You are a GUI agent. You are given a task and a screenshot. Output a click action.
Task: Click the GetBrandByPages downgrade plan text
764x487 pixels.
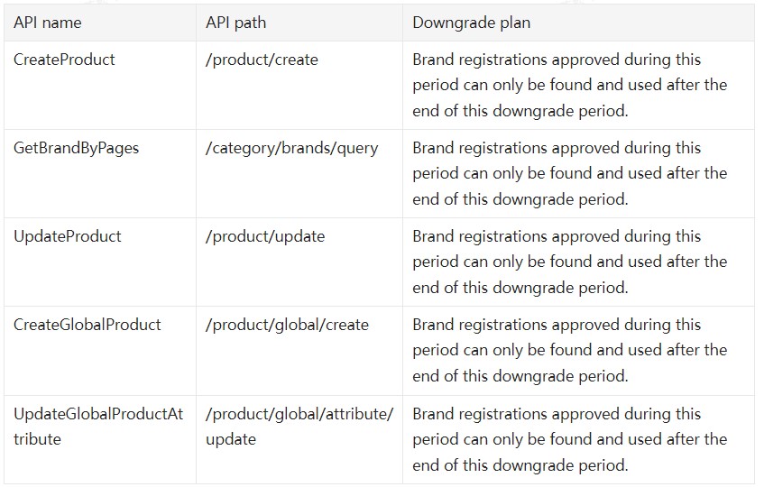[x=569, y=173]
